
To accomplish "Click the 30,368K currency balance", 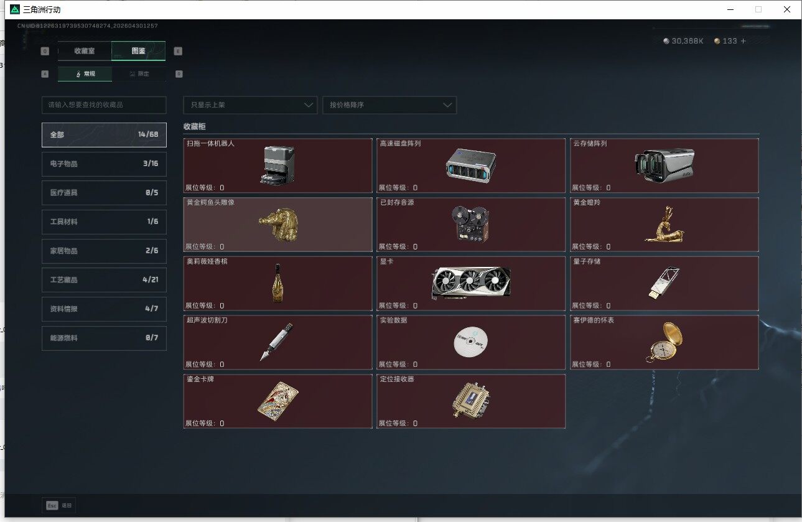I will (x=683, y=41).
